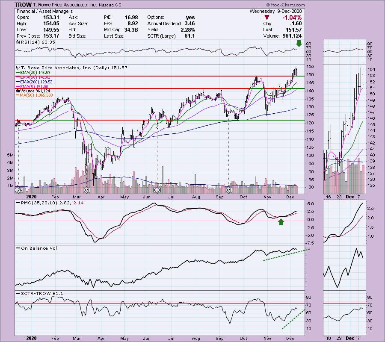Select the Mkt Cap value 34.3B
The width and height of the screenshot is (385, 342).
click(x=130, y=29)
